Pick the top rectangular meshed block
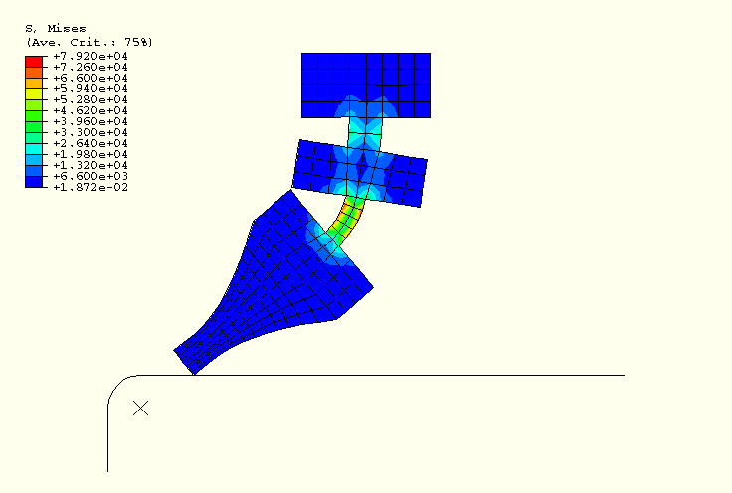Viewport: 732px width, 493px height. (366, 85)
